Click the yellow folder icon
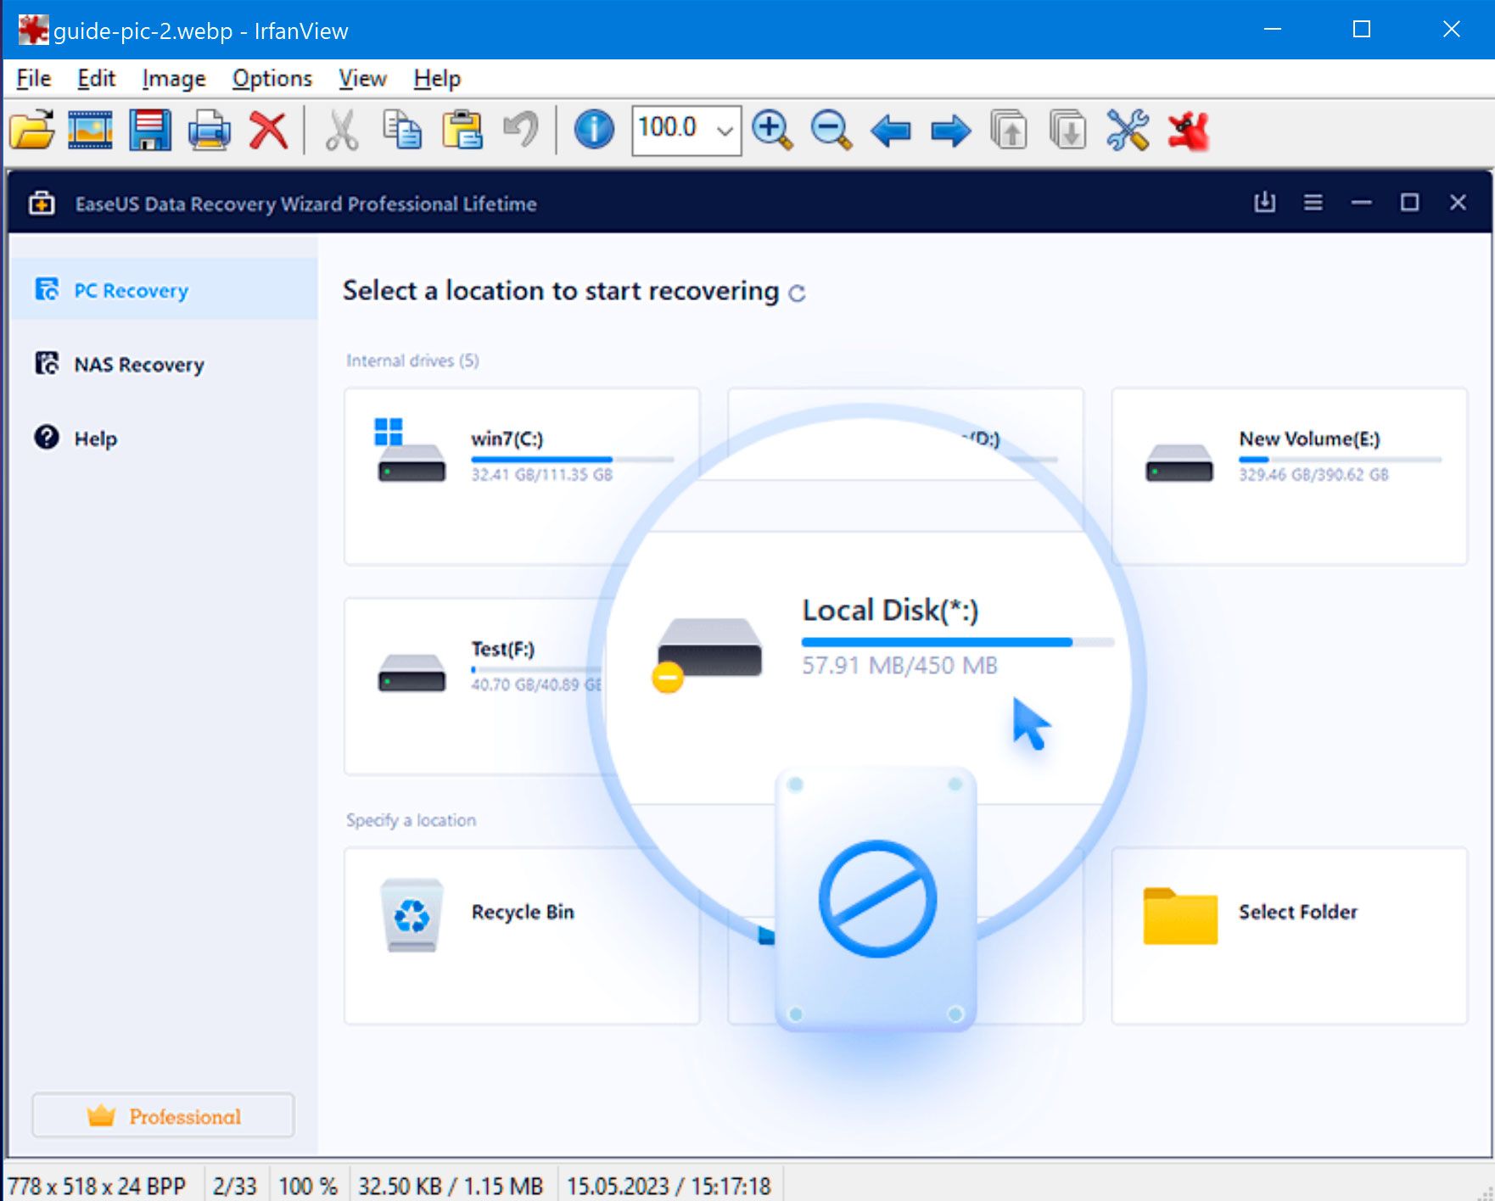 [1180, 916]
